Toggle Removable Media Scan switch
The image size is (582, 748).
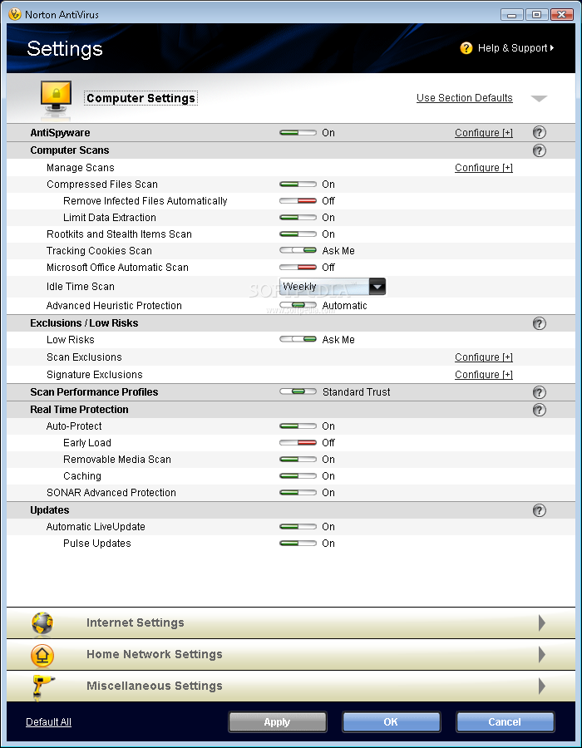coord(298,460)
